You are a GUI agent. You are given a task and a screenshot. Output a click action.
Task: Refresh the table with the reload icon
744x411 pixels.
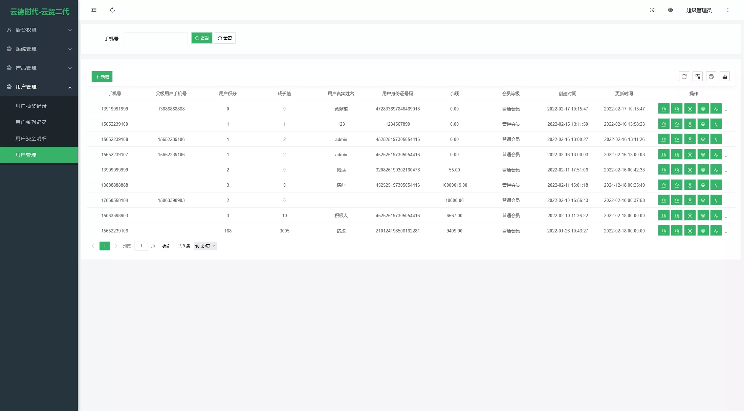tap(684, 77)
